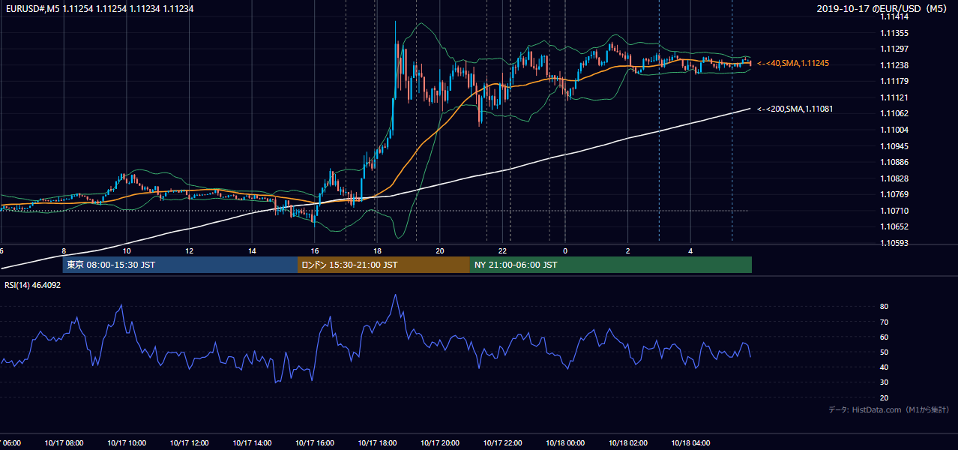The image size is (958, 450).
Task: Click price level 1.11004 on the axis
Action: (895, 130)
